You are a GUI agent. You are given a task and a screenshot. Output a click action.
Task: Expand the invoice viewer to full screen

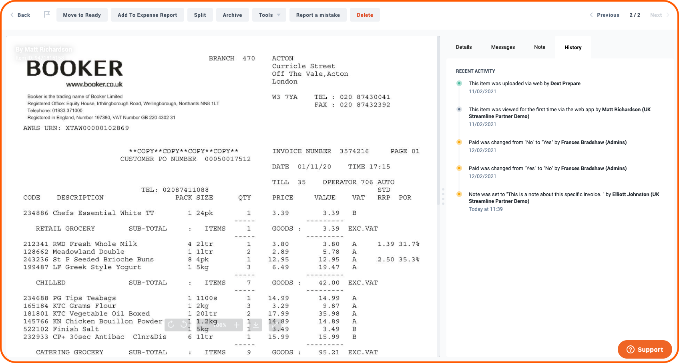[275, 325]
